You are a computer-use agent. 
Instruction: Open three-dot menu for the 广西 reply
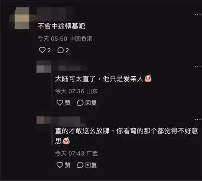pos(197,120)
